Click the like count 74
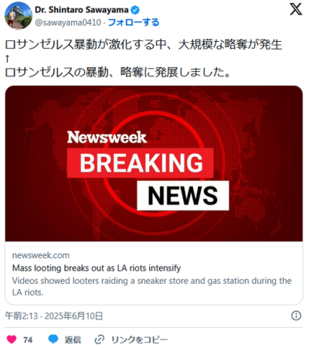This screenshot has height=348, width=309. click(28, 339)
